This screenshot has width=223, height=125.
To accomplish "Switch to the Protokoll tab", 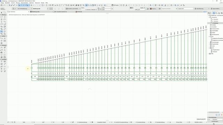I will pos(79,12).
